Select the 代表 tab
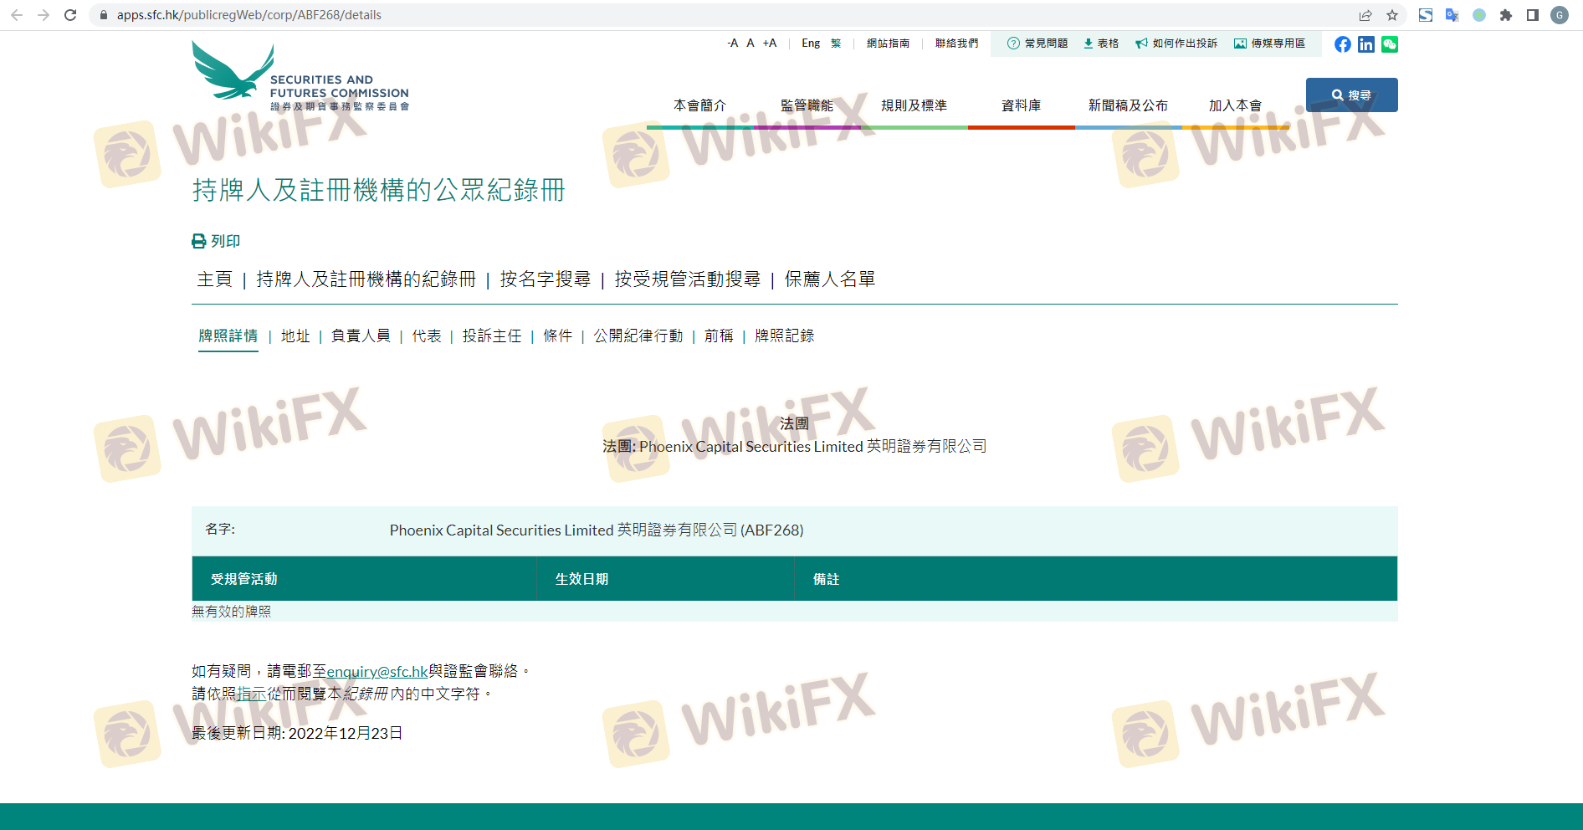The image size is (1583, 830). tap(427, 336)
